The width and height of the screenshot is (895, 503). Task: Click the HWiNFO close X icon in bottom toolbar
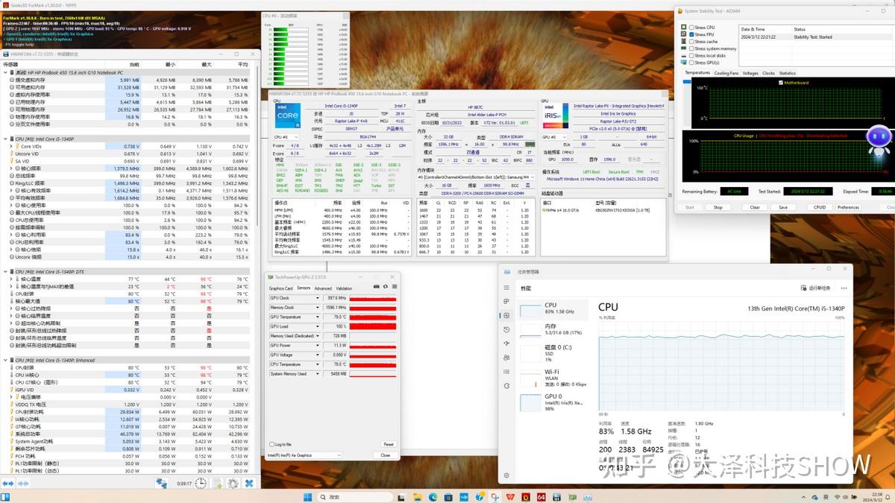(x=250, y=484)
